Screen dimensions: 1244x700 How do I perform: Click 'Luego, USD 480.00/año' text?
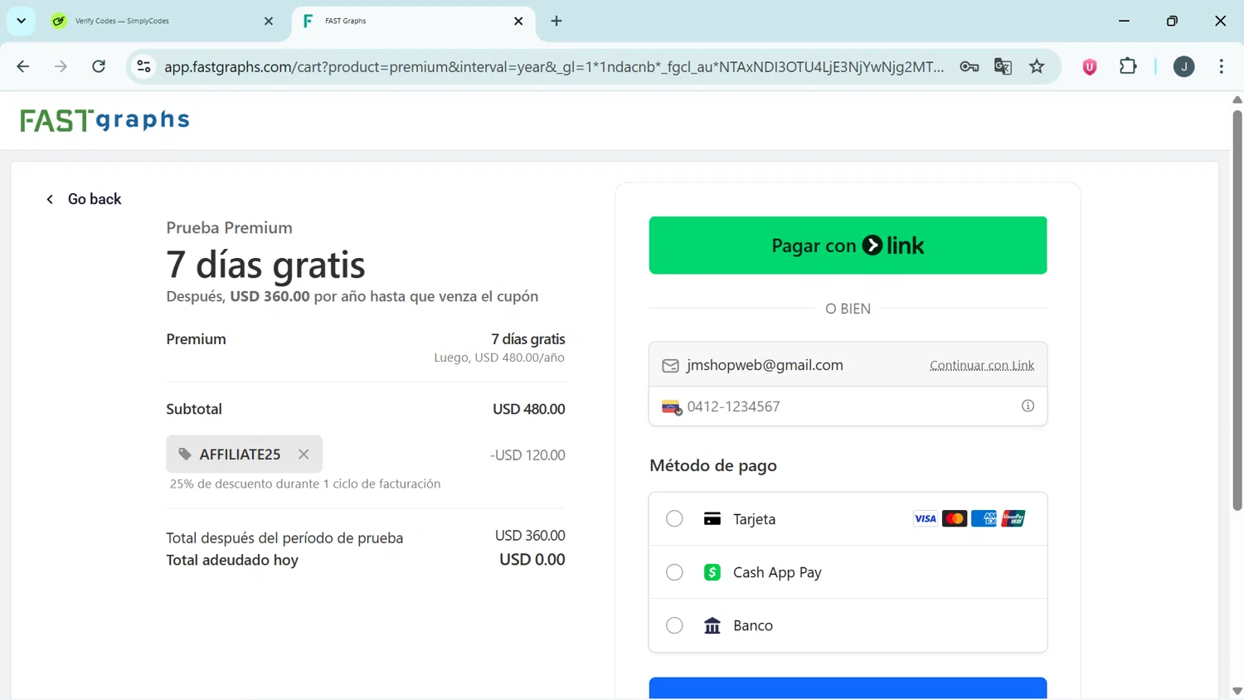[x=499, y=357]
